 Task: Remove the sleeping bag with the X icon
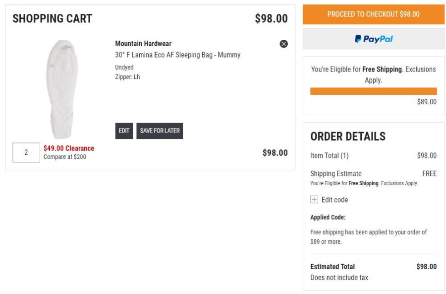pos(283,44)
